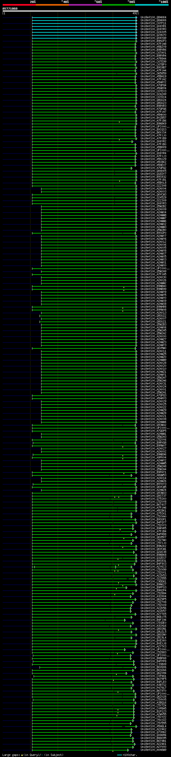Select the UniRef100_Q8GU24 label
Viewport: 171px width, 757px height.
[x=153, y=100]
